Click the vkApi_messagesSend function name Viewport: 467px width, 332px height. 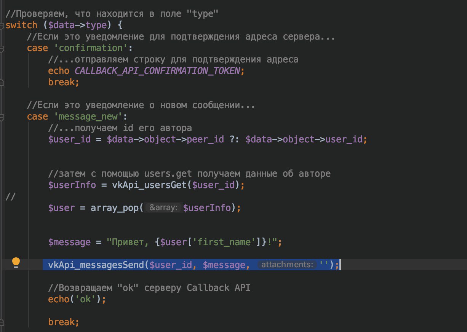pyautogui.click(x=96, y=265)
